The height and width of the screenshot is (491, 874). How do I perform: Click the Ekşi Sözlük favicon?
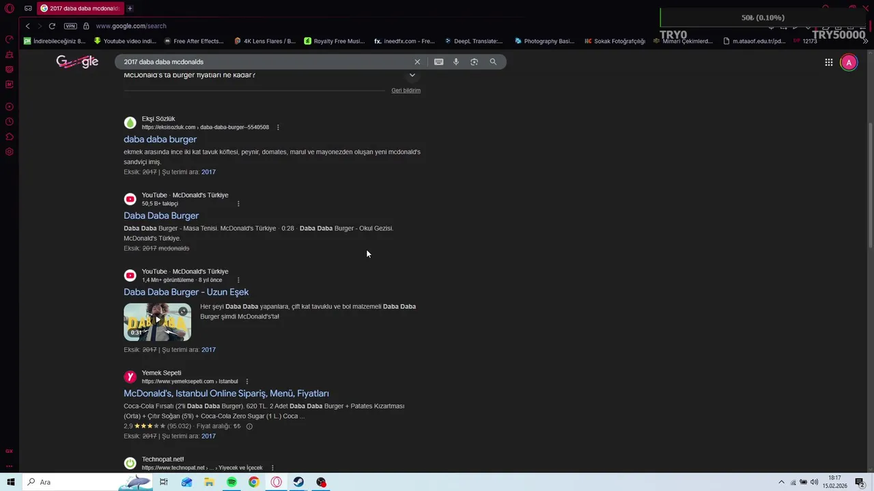tap(130, 123)
